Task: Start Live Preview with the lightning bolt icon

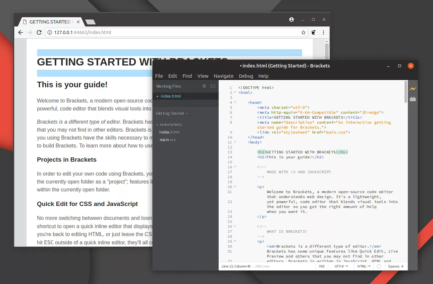Action: click(412, 89)
